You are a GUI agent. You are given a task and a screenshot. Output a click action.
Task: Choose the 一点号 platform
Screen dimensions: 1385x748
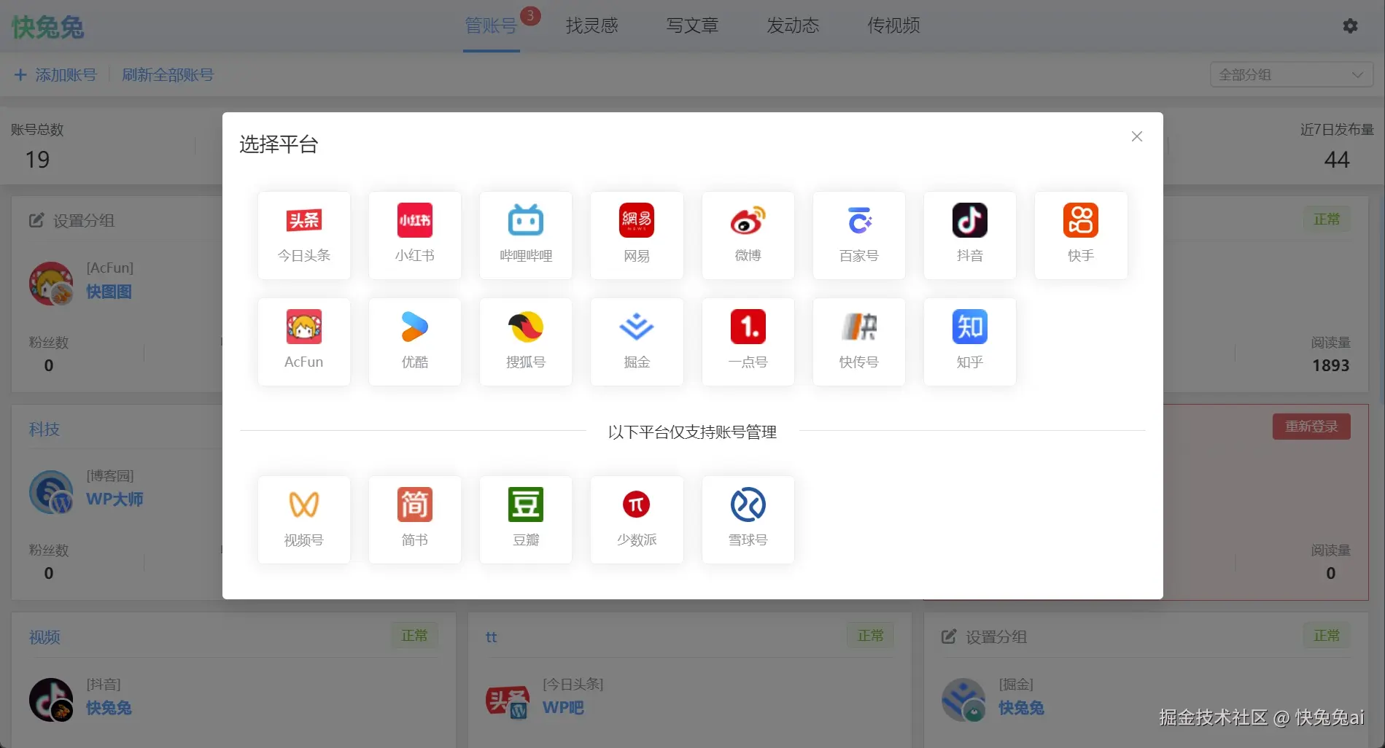pyautogui.click(x=748, y=341)
